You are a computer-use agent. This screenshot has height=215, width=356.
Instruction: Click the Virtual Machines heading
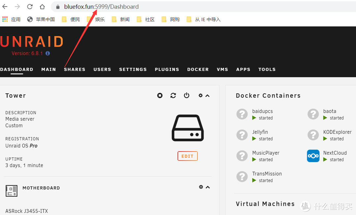point(265,204)
